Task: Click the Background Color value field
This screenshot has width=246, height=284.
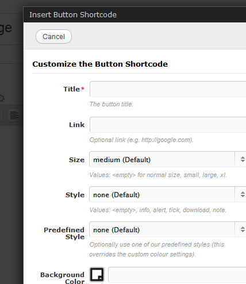Action: 177,275
